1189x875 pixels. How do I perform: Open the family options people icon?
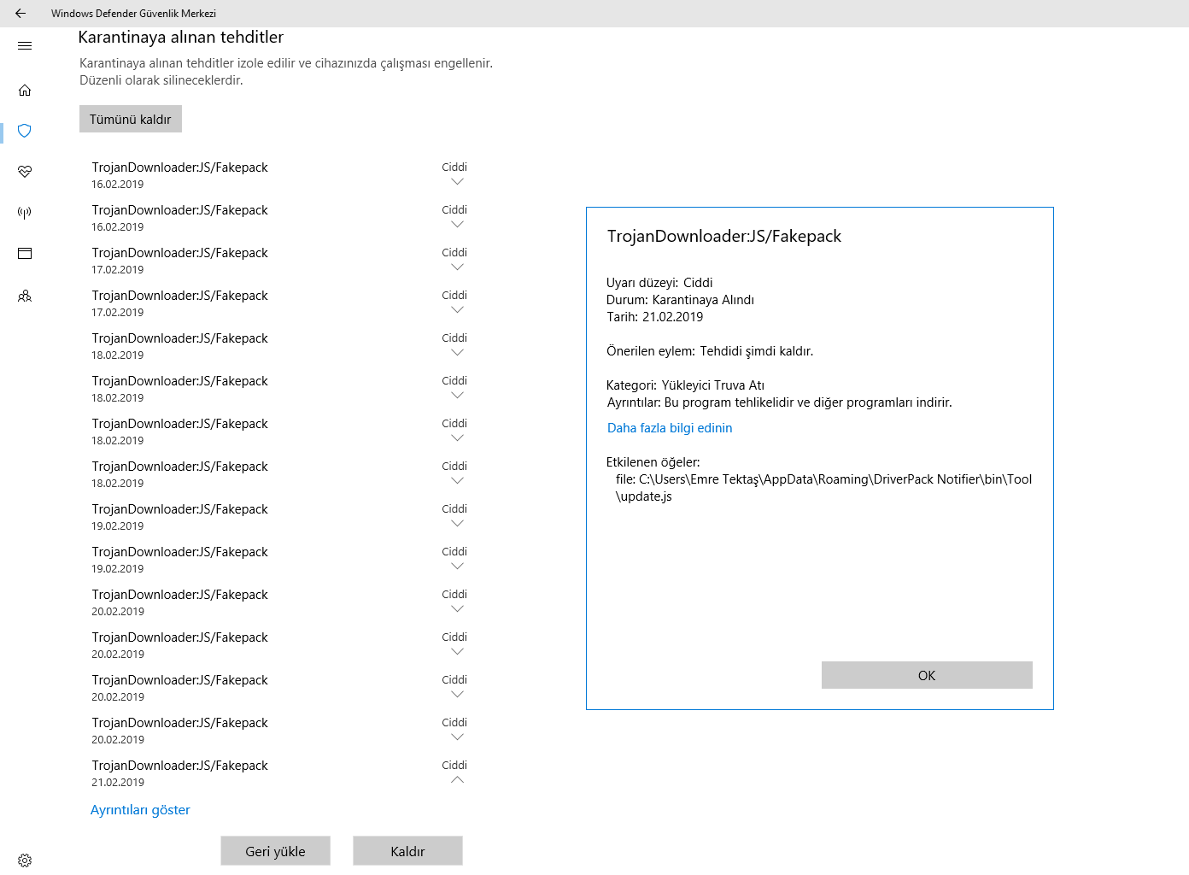tap(25, 296)
